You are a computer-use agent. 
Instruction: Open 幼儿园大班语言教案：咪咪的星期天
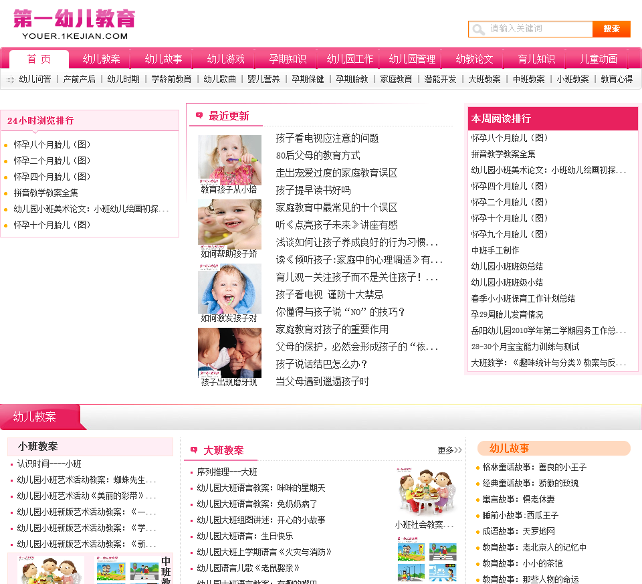[261, 488]
